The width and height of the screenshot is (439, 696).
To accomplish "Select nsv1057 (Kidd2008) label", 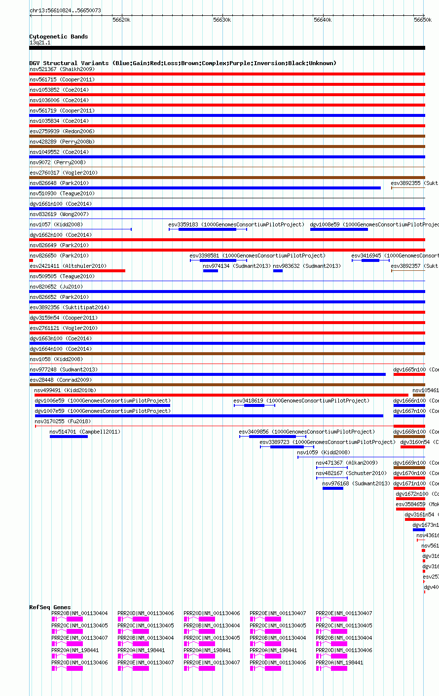I will (x=56, y=224).
